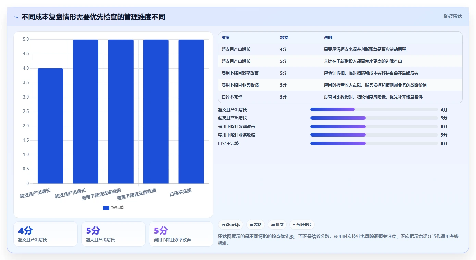Click the 口径不完整 label in the progress list
This screenshot has height=260, width=476.
pyautogui.click(x=228, y=144)
